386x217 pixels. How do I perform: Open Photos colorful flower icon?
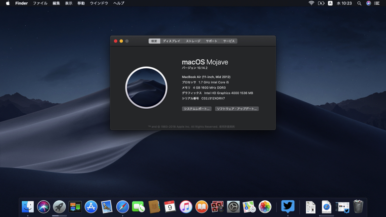(265, 207)
